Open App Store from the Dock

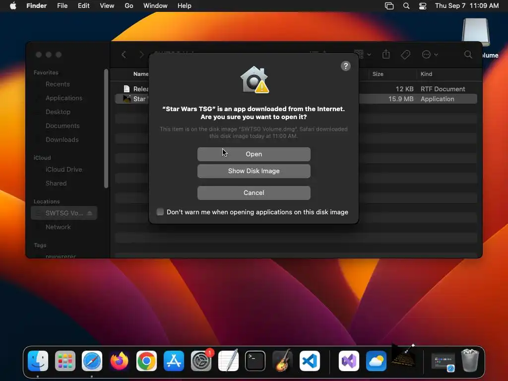pos(174,361)
